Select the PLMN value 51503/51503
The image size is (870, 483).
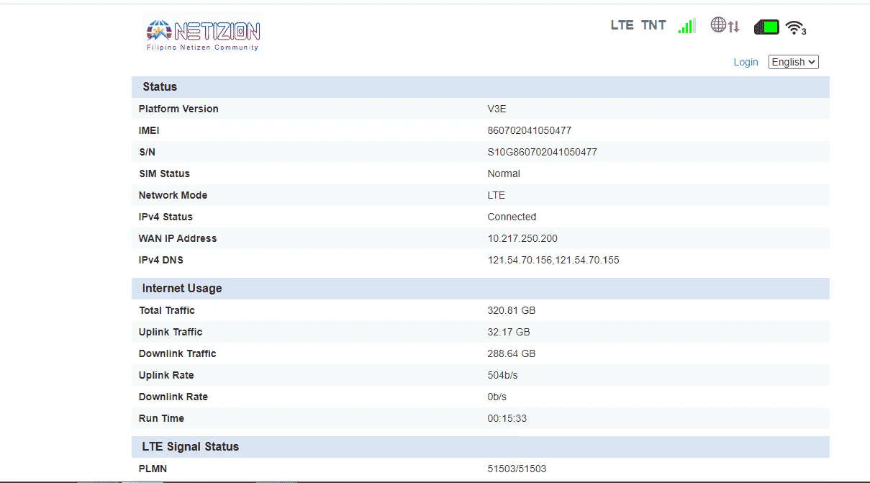(x=517, y=469)
